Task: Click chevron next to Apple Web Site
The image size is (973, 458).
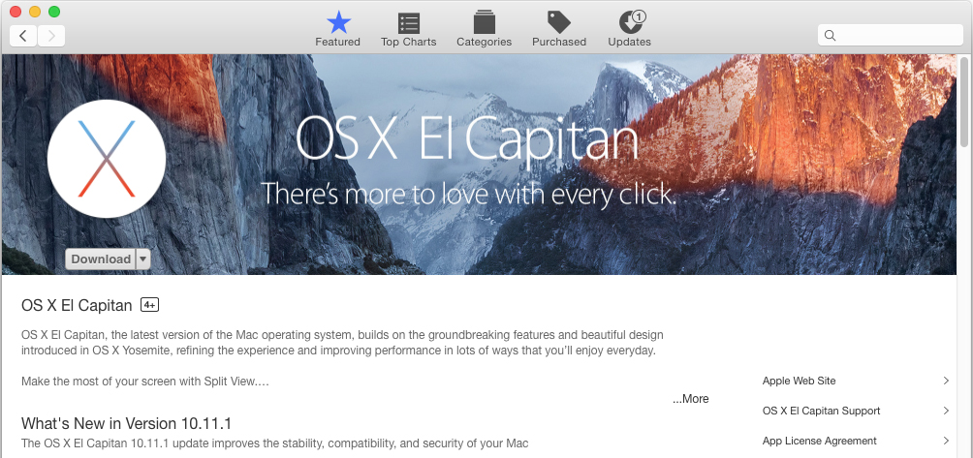Action: (x=946, y=381)
